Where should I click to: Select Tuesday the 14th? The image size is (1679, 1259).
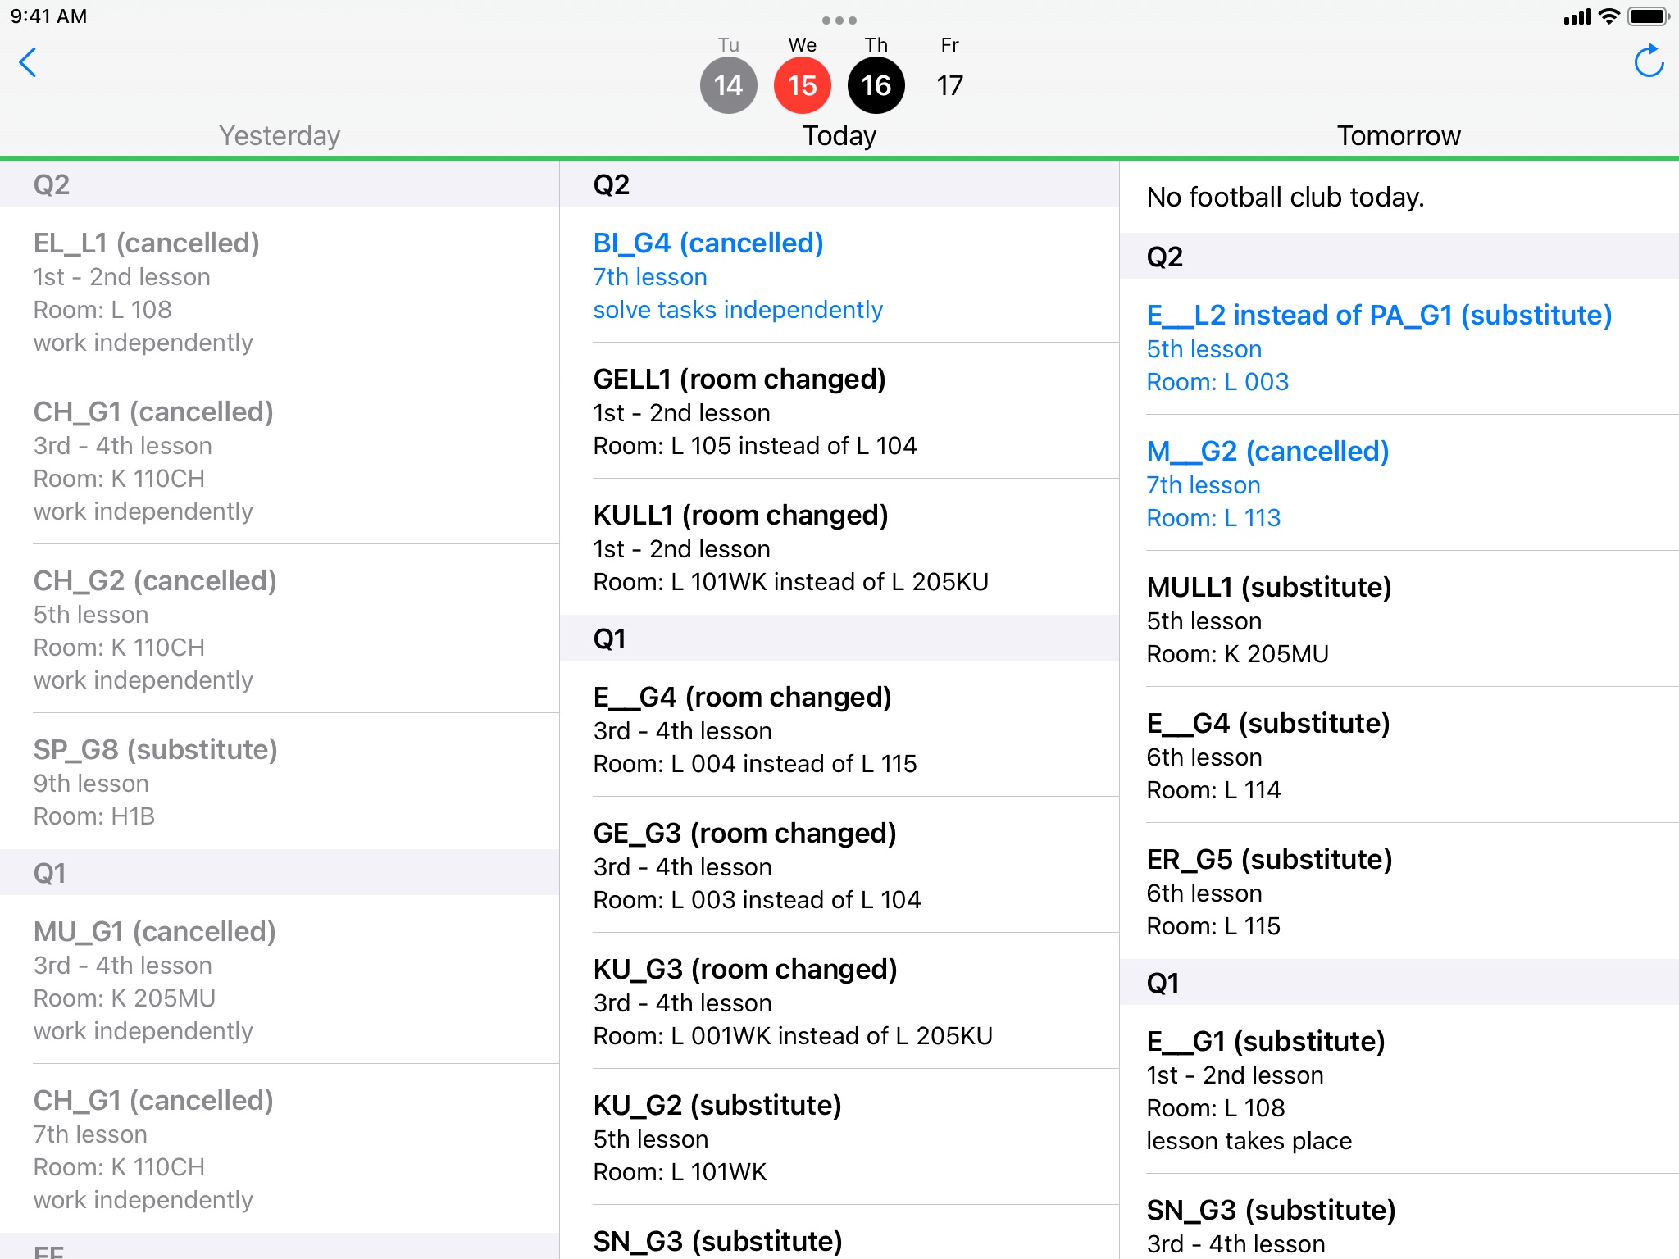728,74
